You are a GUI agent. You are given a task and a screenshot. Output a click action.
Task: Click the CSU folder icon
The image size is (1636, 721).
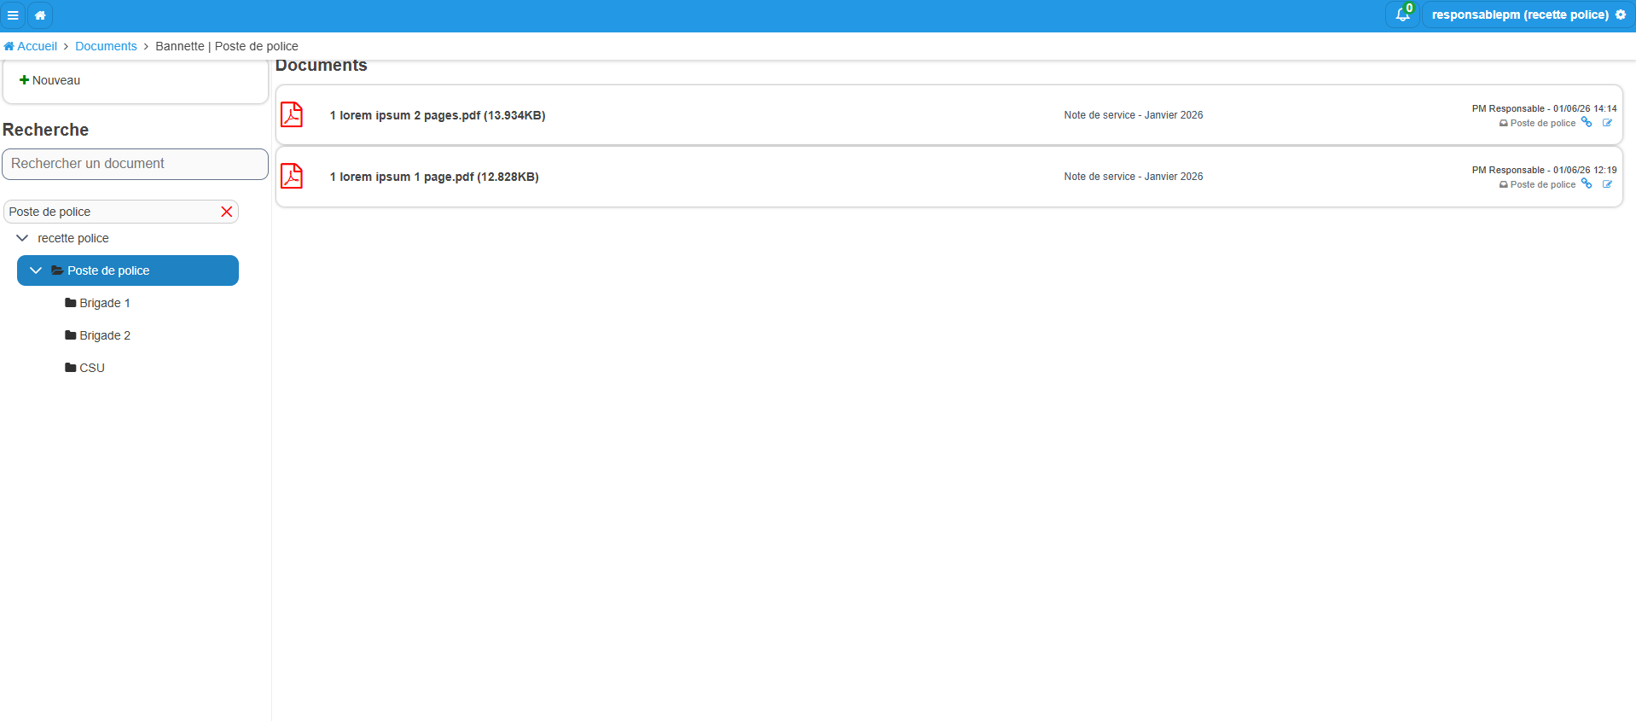pos(71,368)
